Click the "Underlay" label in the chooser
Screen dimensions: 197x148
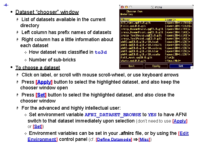click(126, 14)
